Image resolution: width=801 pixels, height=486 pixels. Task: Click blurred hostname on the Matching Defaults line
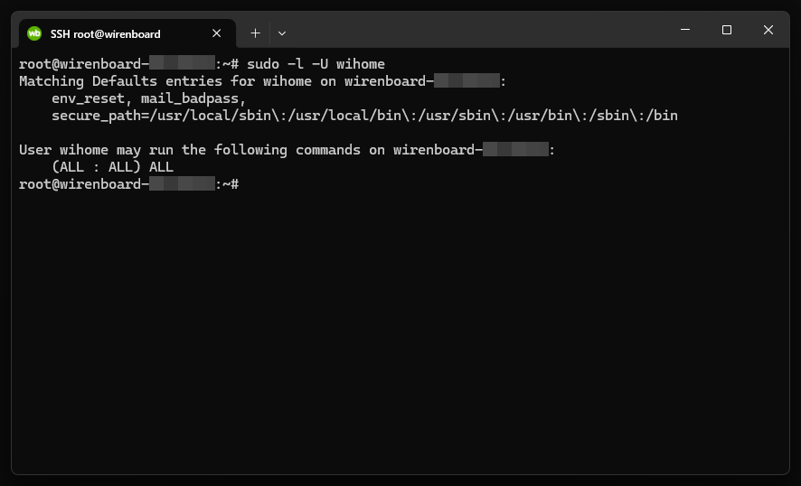(x=466, y=80)
